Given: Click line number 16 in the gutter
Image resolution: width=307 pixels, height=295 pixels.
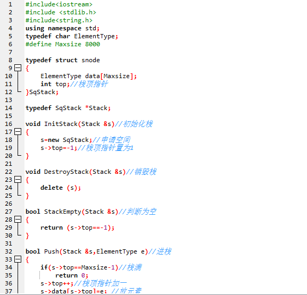Looking at the screenshot, I should click(x=9, y=124).
